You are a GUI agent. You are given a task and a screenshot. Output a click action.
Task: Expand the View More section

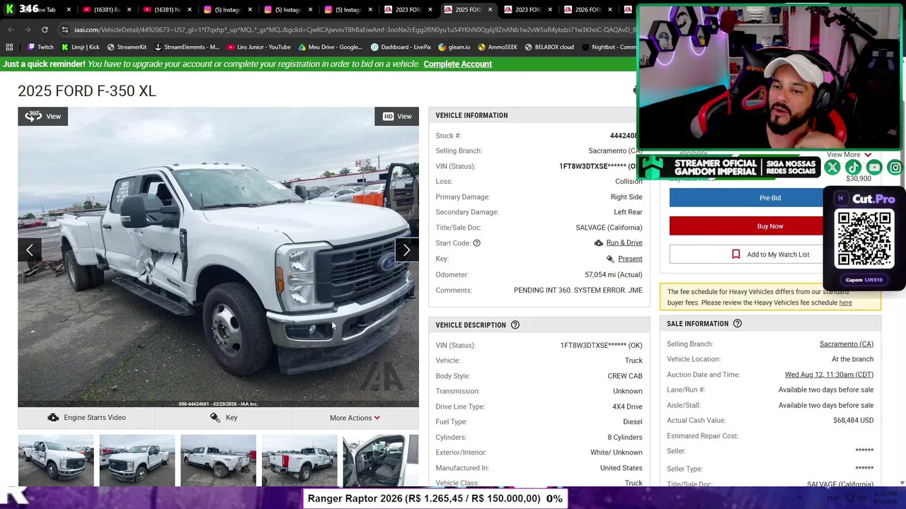[x=849, y=155]
